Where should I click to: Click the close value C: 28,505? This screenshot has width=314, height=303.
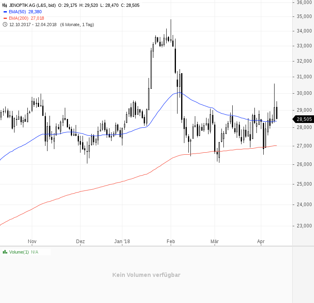130,5
